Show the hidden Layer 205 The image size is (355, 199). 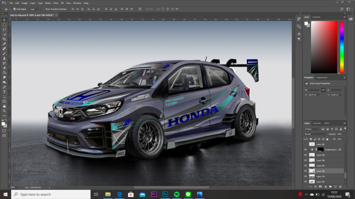pos(306,144)
